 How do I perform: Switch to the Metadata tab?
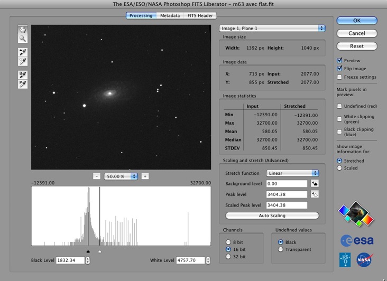point(170,15)
